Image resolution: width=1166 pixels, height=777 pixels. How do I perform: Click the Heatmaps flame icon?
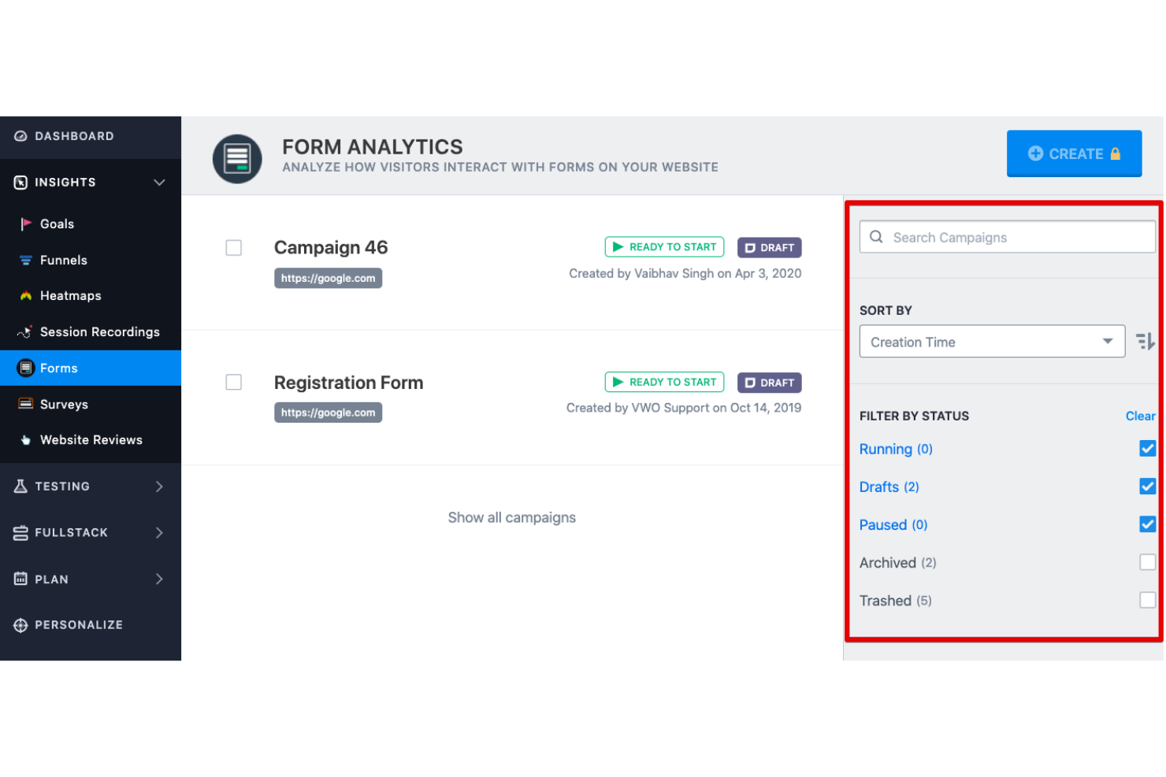pos(26,296)
